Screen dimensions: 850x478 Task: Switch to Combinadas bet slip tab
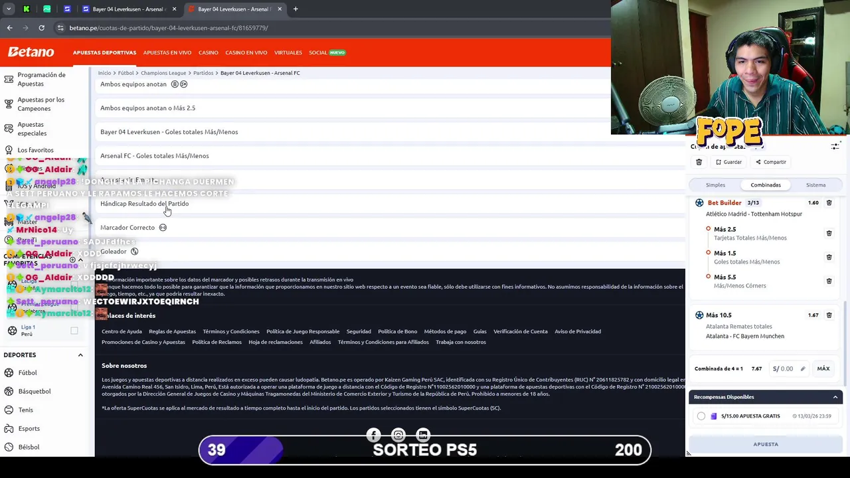coord(766,185)
